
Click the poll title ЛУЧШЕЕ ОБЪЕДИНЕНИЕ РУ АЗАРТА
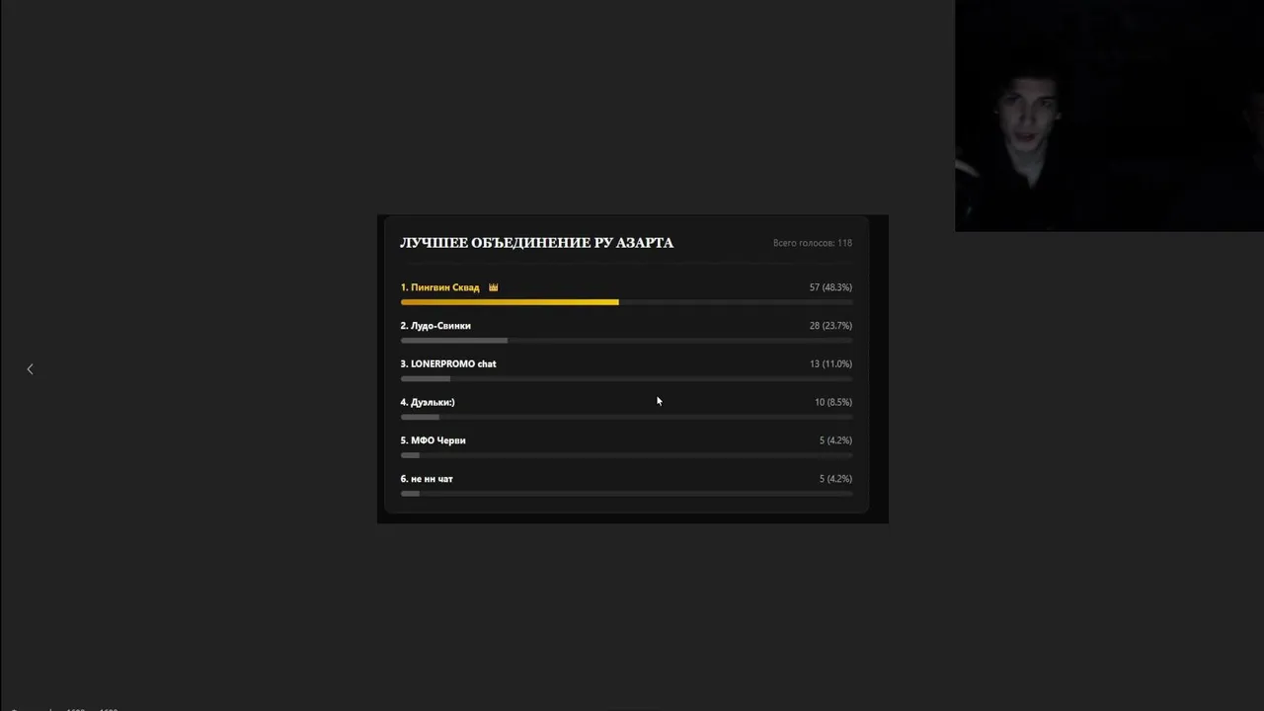[536, 243]
